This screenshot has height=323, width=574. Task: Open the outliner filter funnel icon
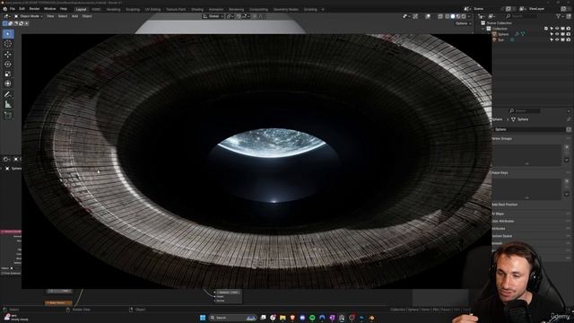point(558,16)
